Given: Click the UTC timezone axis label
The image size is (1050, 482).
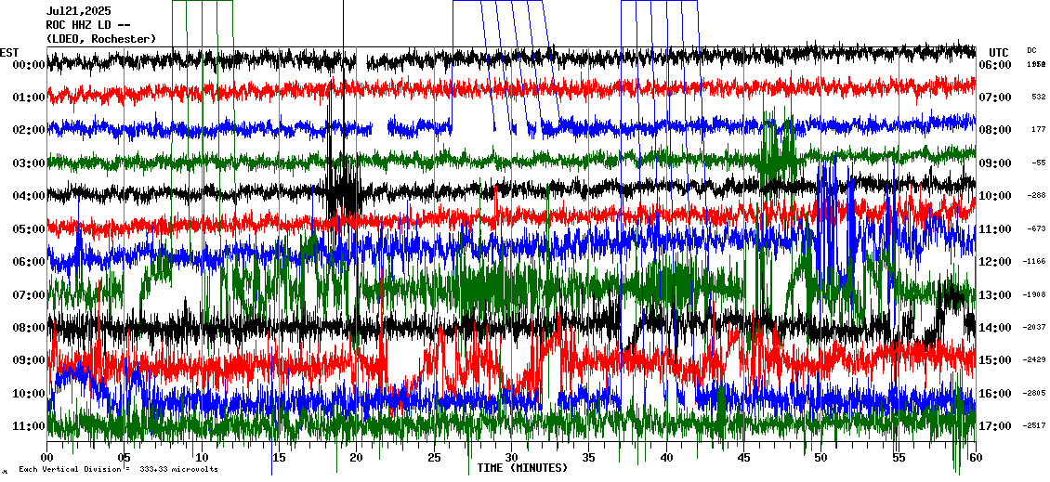Looking at the screenshot, I should (x=998, y=52).
